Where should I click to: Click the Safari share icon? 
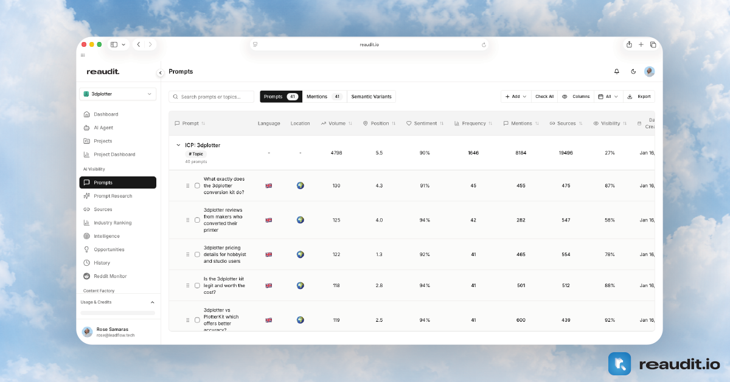click(629, 44)
